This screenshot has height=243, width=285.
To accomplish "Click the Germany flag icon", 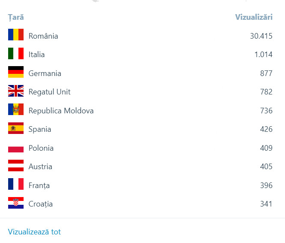I will click(16, 72).
